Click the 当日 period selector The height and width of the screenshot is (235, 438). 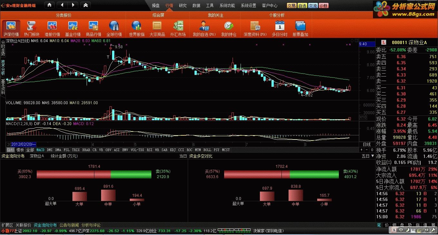(x=183, y=156)
